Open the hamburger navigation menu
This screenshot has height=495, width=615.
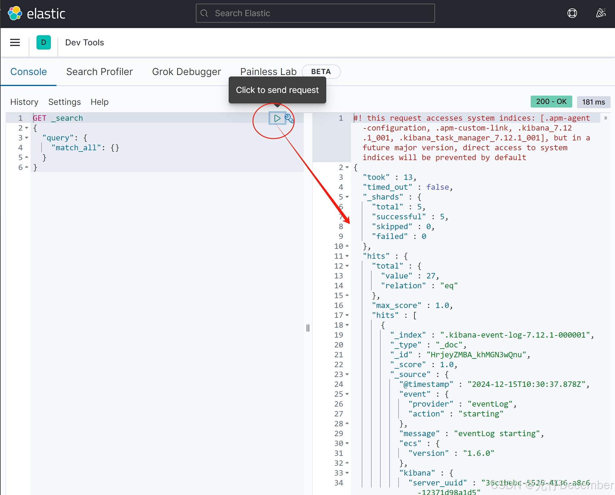click(x=15, y=42)
